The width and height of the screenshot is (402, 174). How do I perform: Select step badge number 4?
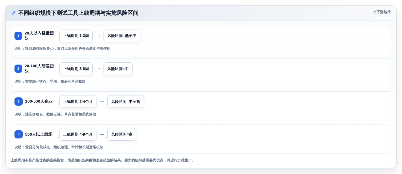point(18,134)
